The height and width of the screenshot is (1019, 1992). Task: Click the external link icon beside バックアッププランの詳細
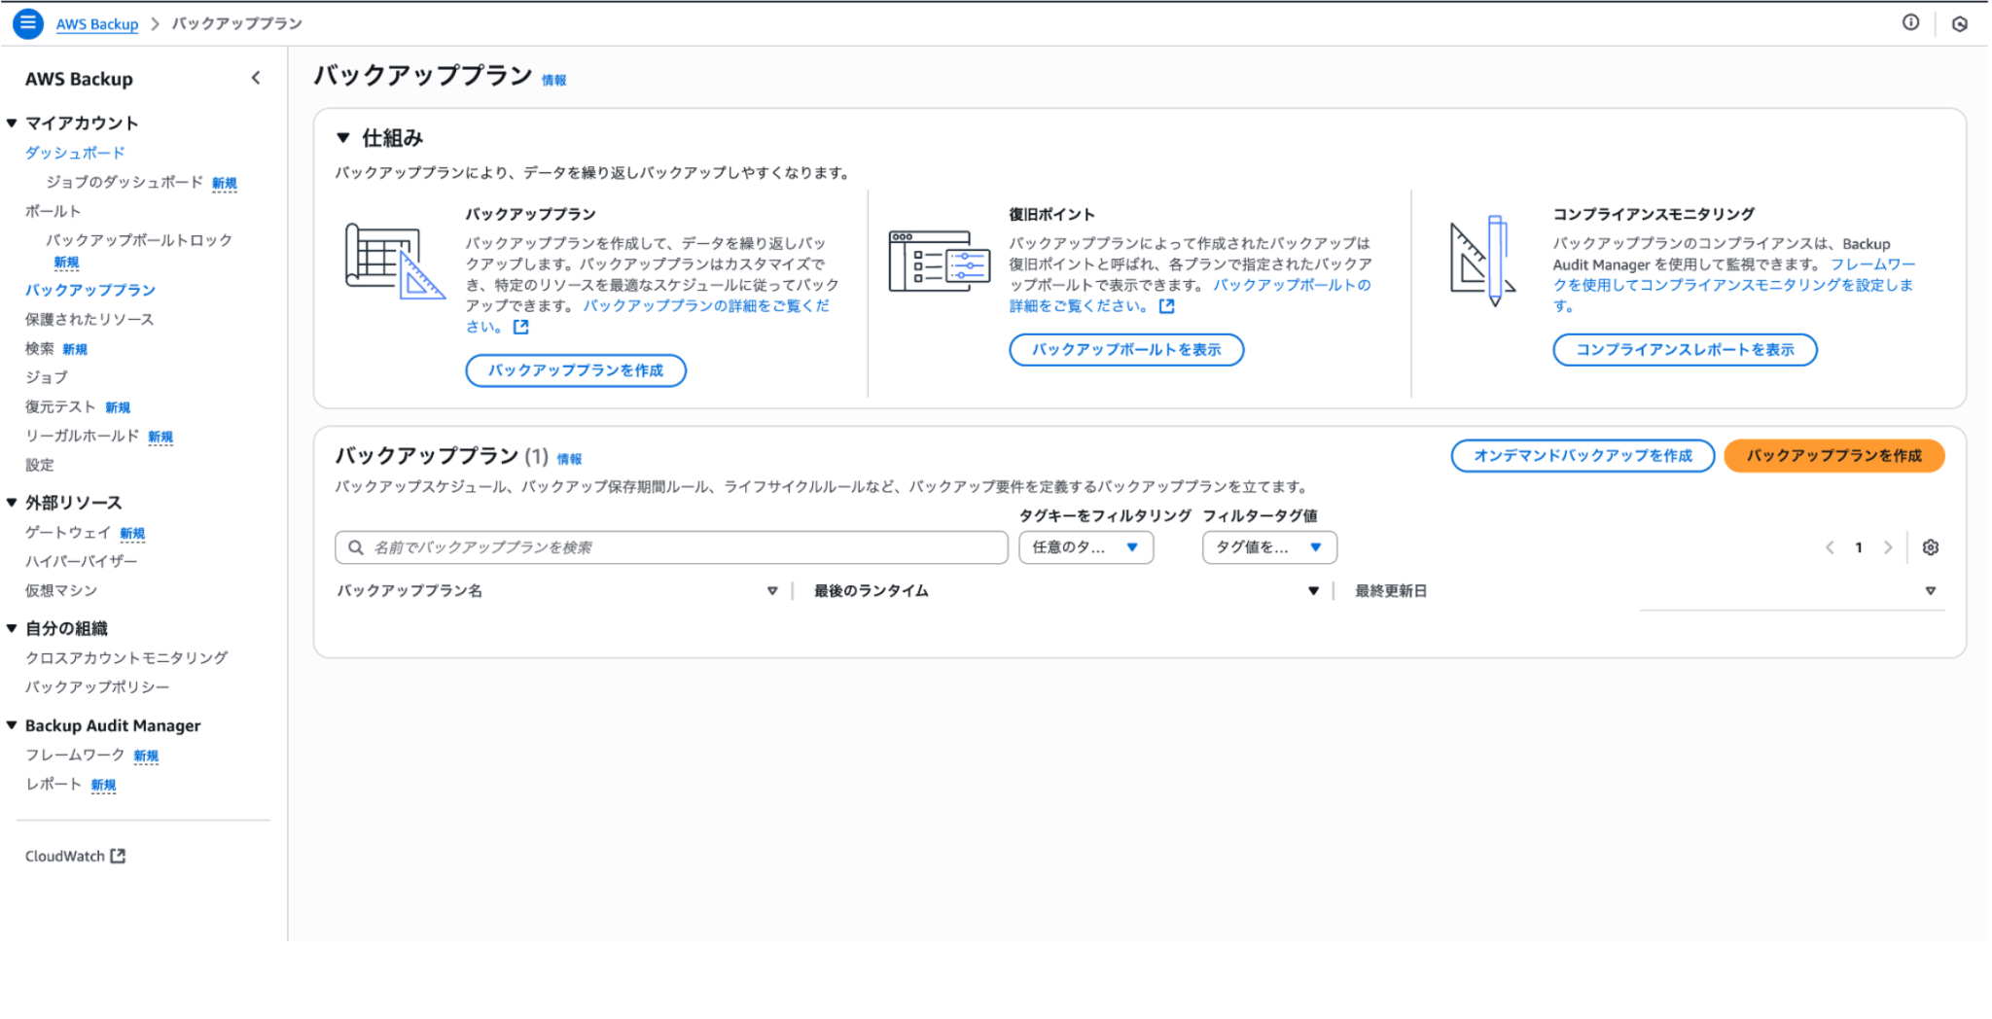(521, 328)
